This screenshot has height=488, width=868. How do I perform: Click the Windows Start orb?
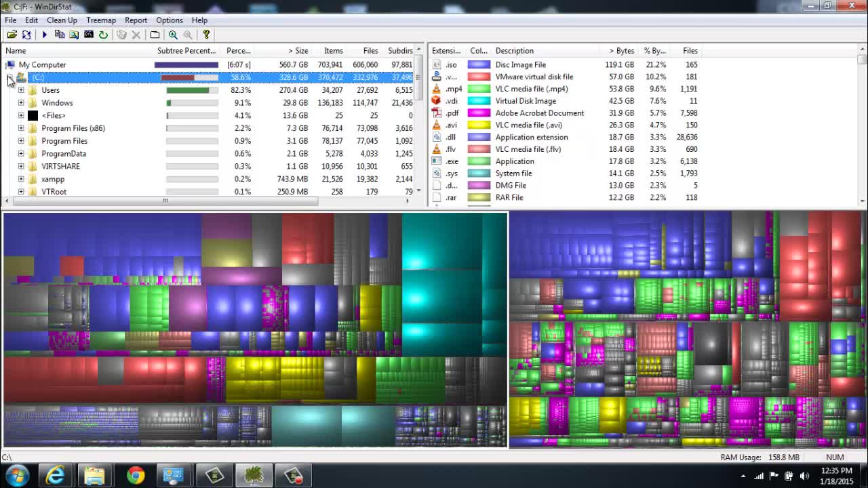coord(16,475)
